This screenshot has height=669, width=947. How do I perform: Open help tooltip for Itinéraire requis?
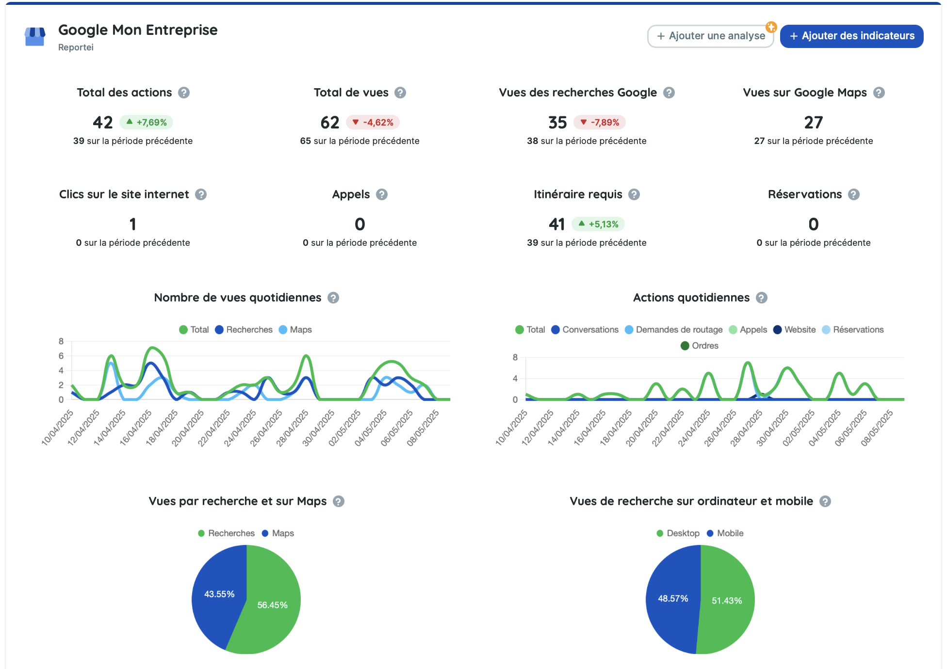(634, 194)
